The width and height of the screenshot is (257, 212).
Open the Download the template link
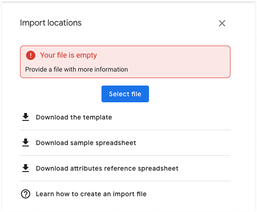pyautogui.click(x=74, y=117)
